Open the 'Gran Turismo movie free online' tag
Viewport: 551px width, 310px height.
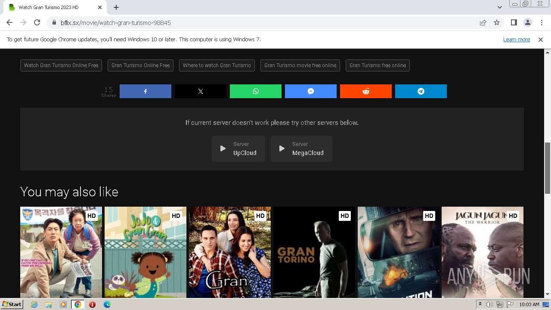pos(300,65)
